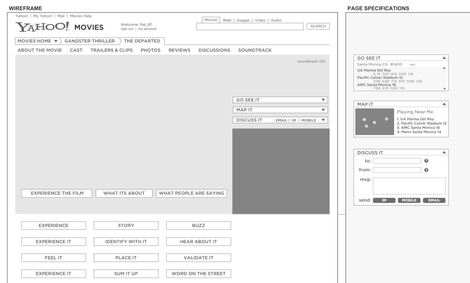Click the Yahoo! search input field
470x283 pixels.
pos(250,27)
